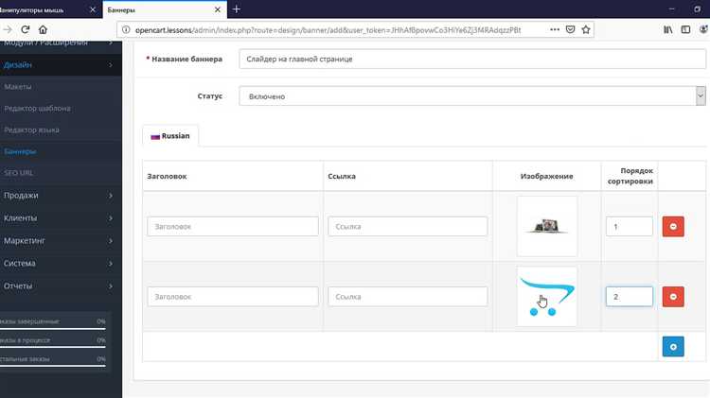The height and width of the screenshot is (398, 710).
Task: Click the red remove button for first banner row
Action: pos(673,227)
